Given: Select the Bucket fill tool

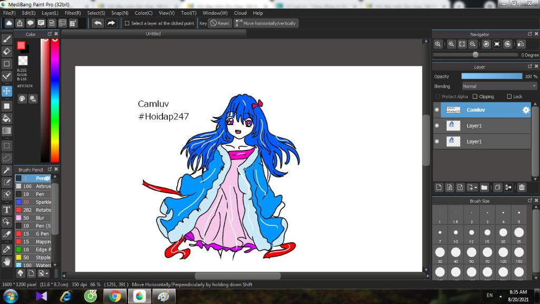Looking at the screenshot, I should [x=6, y=119].
